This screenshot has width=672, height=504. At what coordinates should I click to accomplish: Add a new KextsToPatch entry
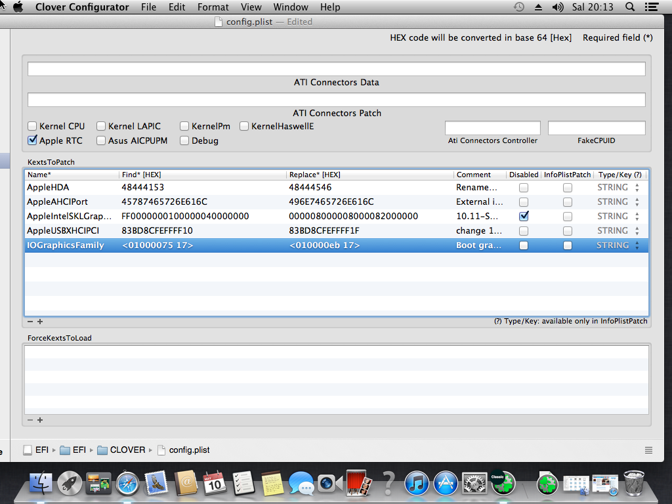[x=40, y=322]
